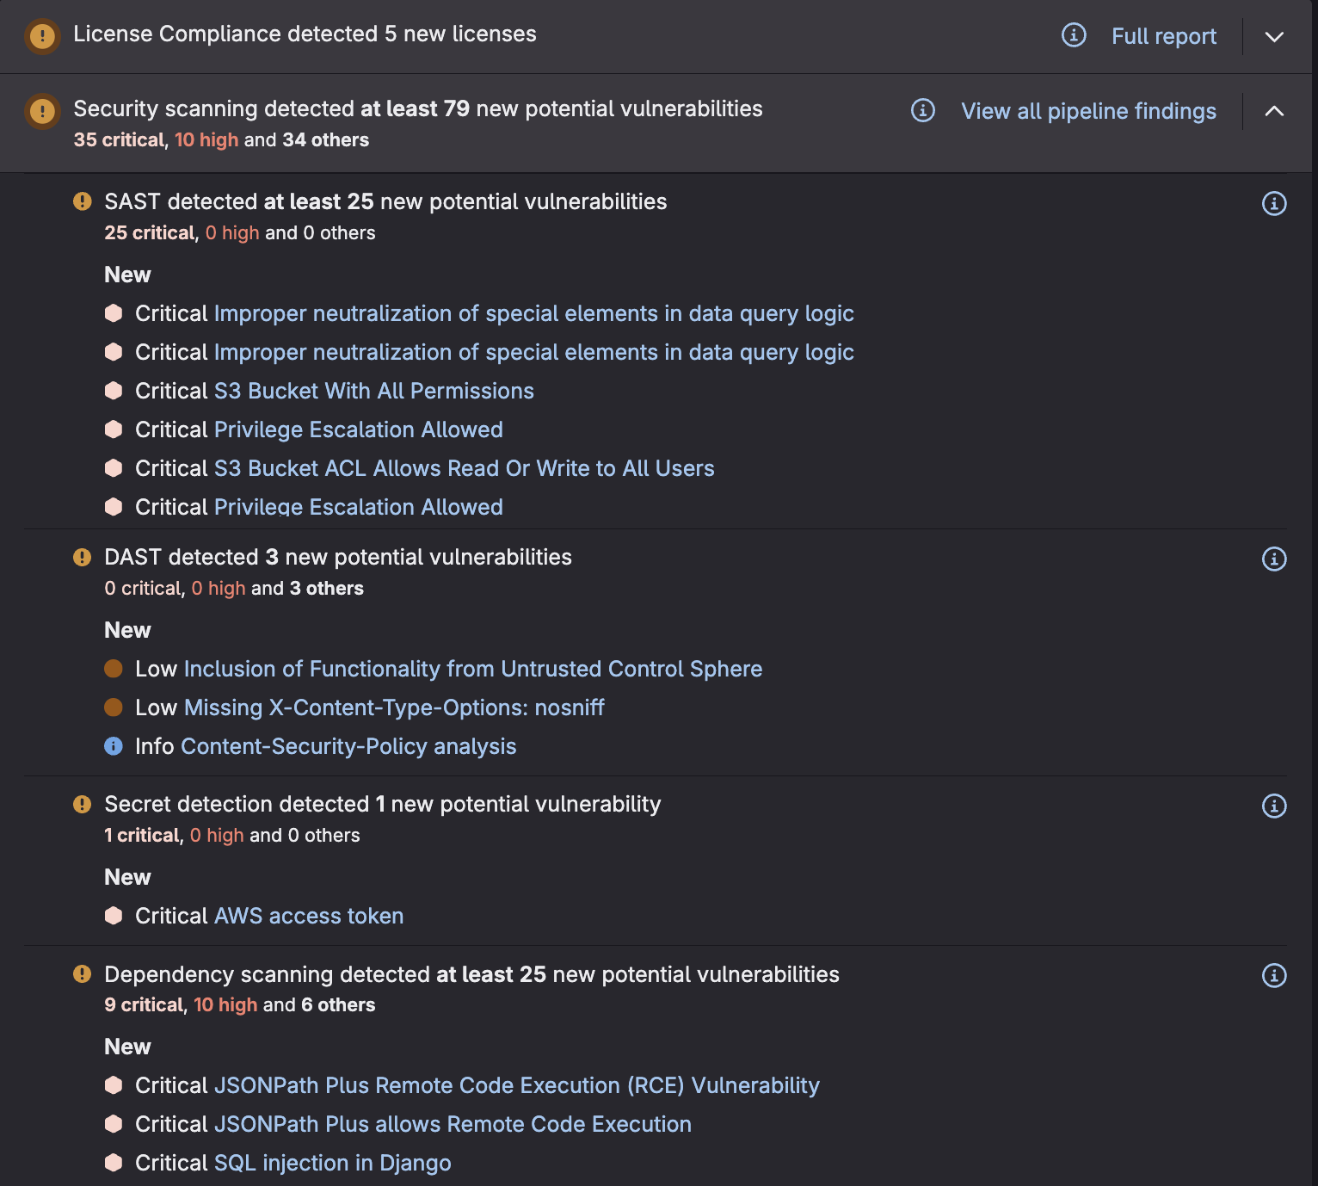Screen dimensions: 1318x1186
Task: Open the AWS access token finding
Action: 308,916
